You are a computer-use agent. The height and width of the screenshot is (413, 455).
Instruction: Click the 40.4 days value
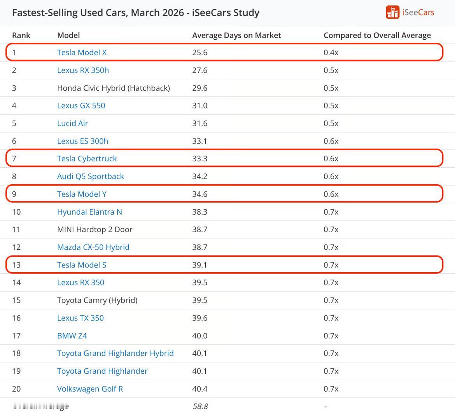coord(199,389)
